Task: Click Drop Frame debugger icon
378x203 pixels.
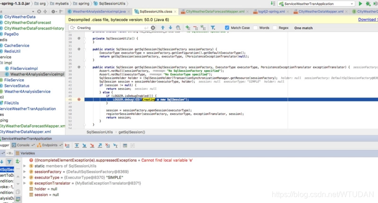Action: 108,146
